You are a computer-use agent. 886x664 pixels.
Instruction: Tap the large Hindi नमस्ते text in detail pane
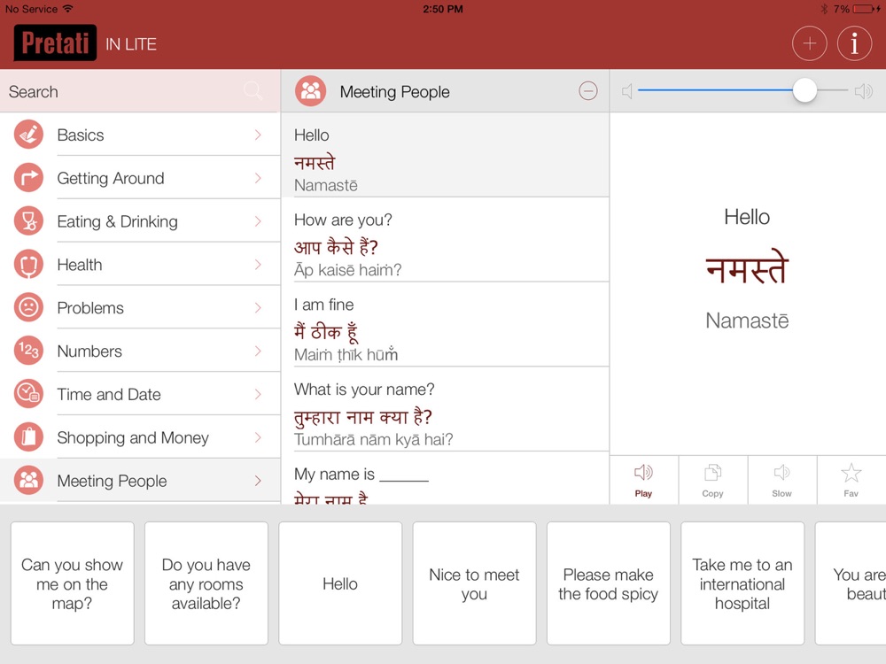point(747,267)
